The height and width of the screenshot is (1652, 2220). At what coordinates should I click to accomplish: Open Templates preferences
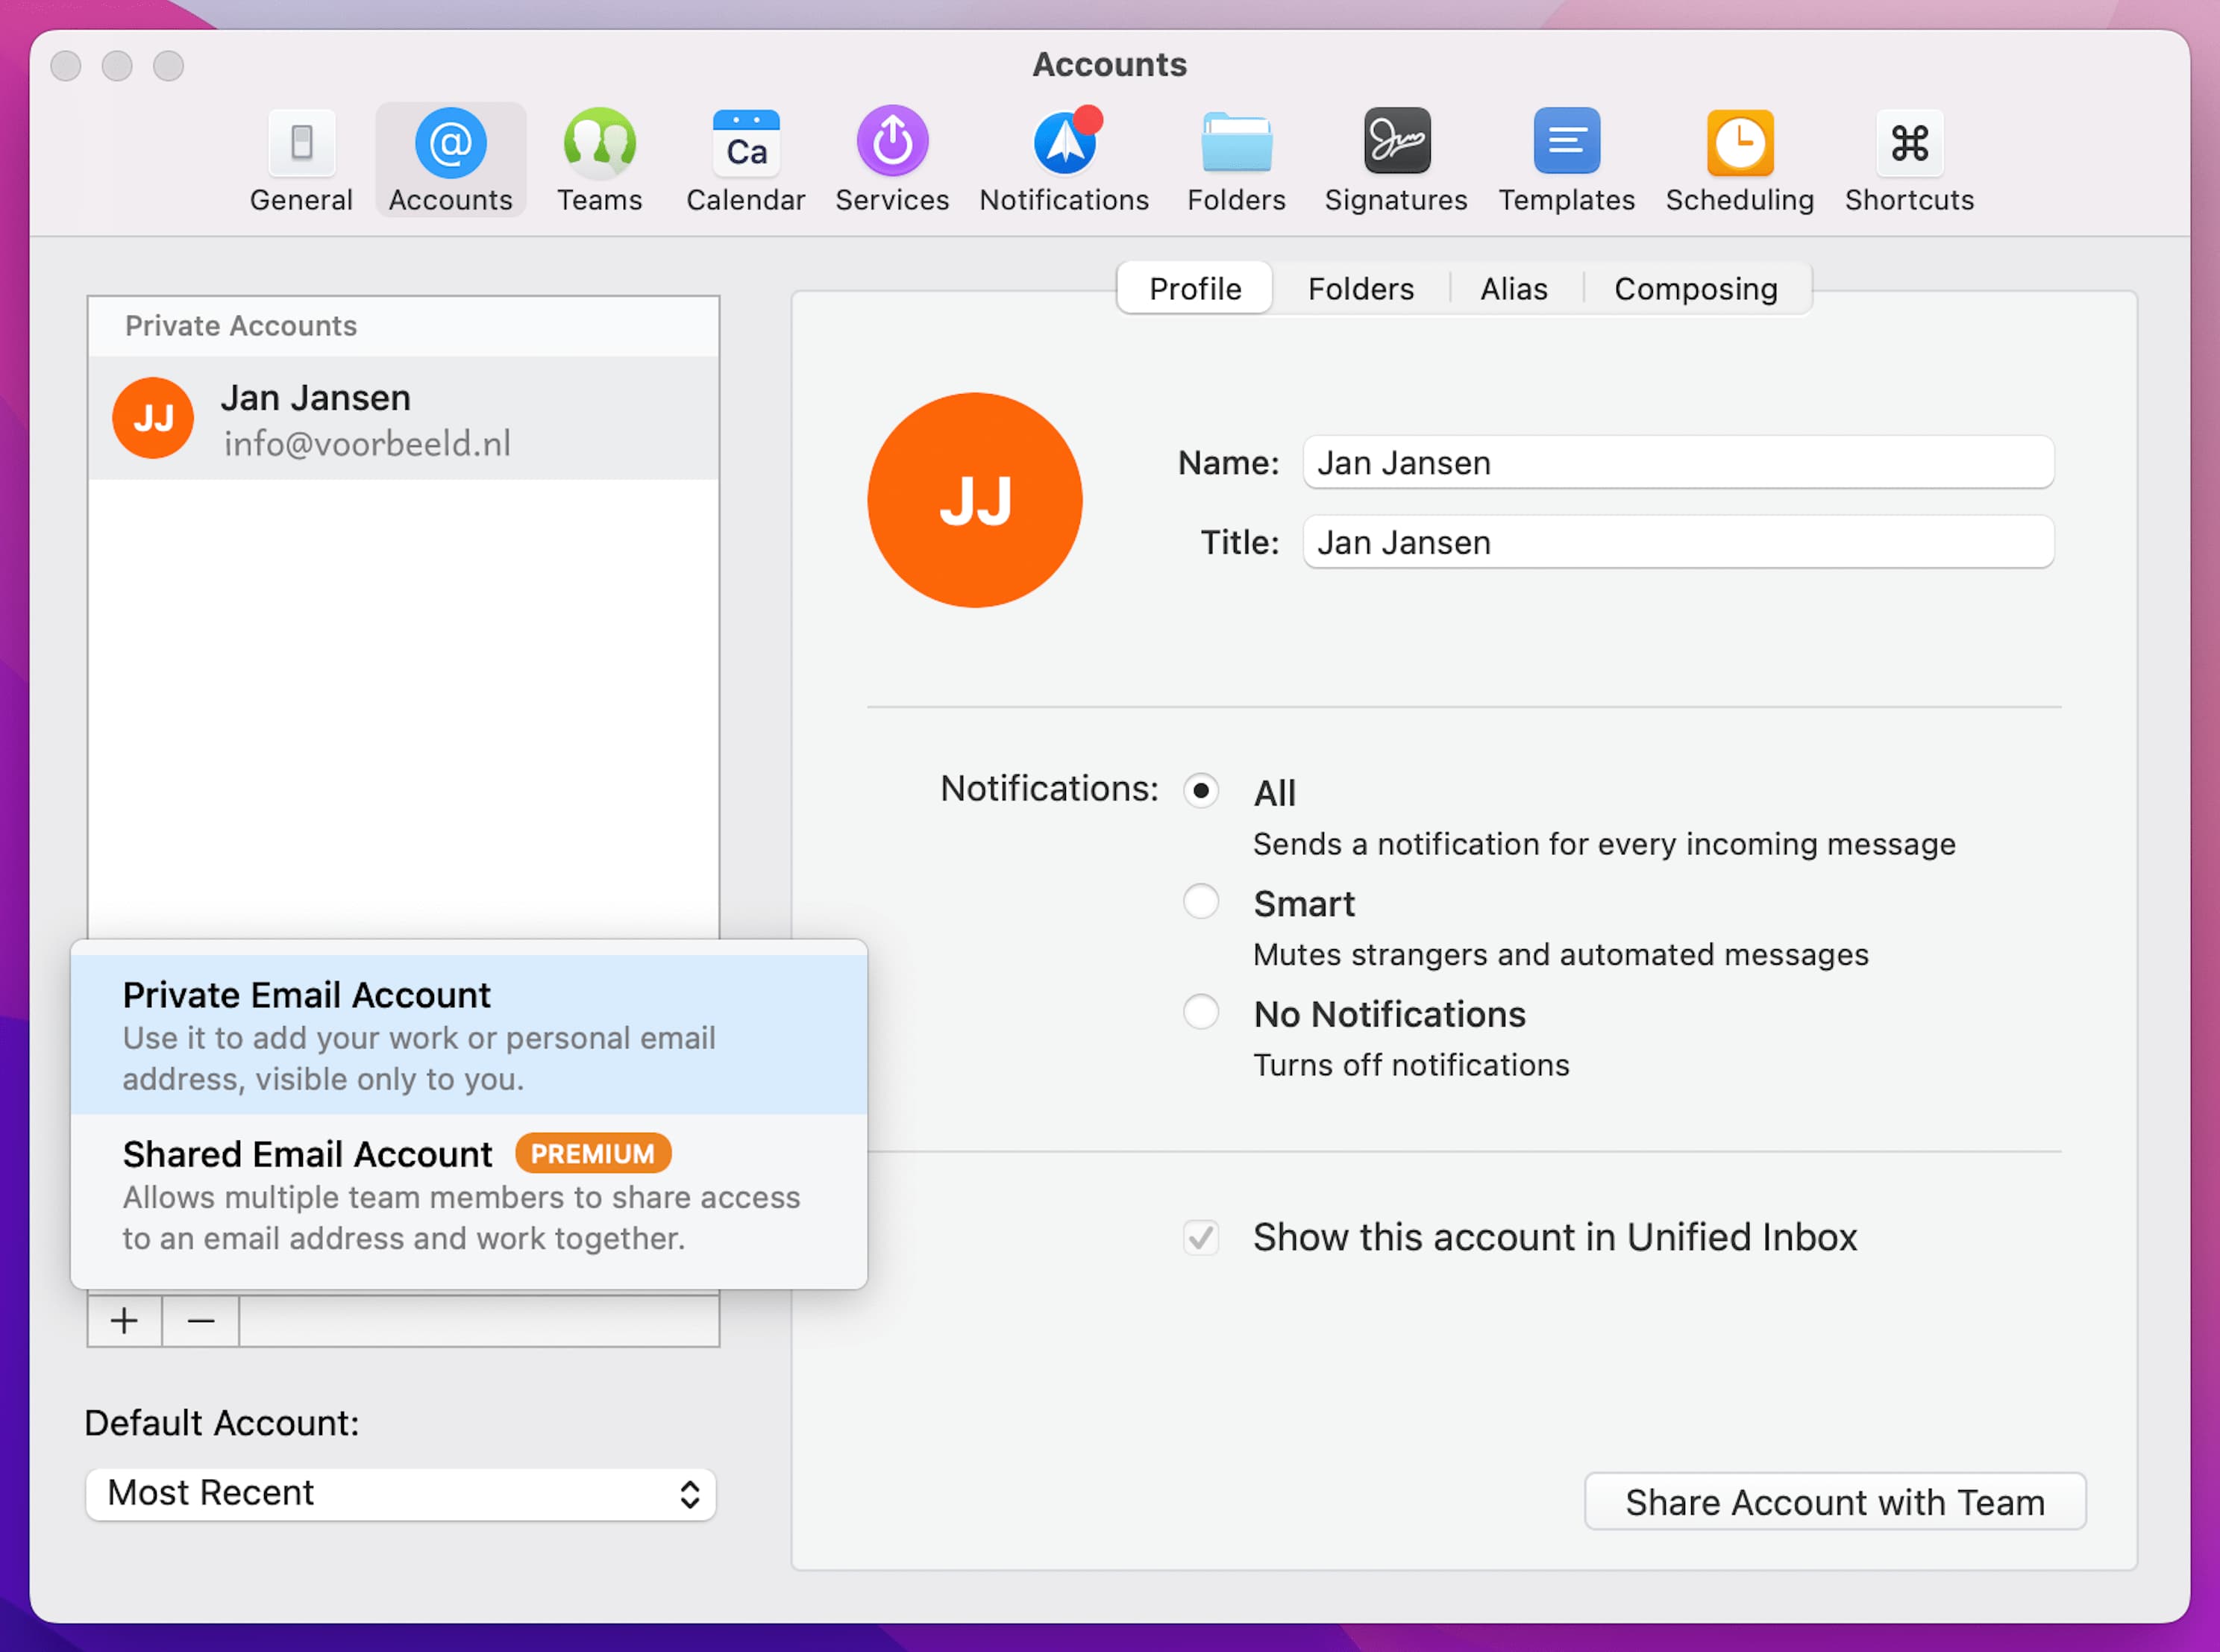(x=1567, y=160)
